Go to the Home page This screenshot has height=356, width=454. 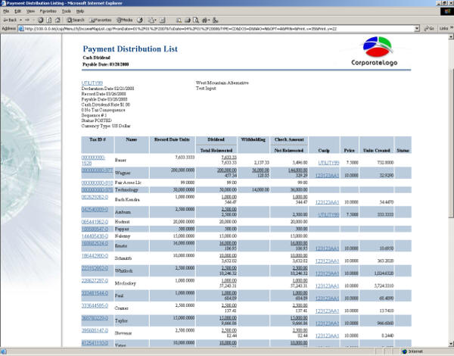tap(58, 20)
